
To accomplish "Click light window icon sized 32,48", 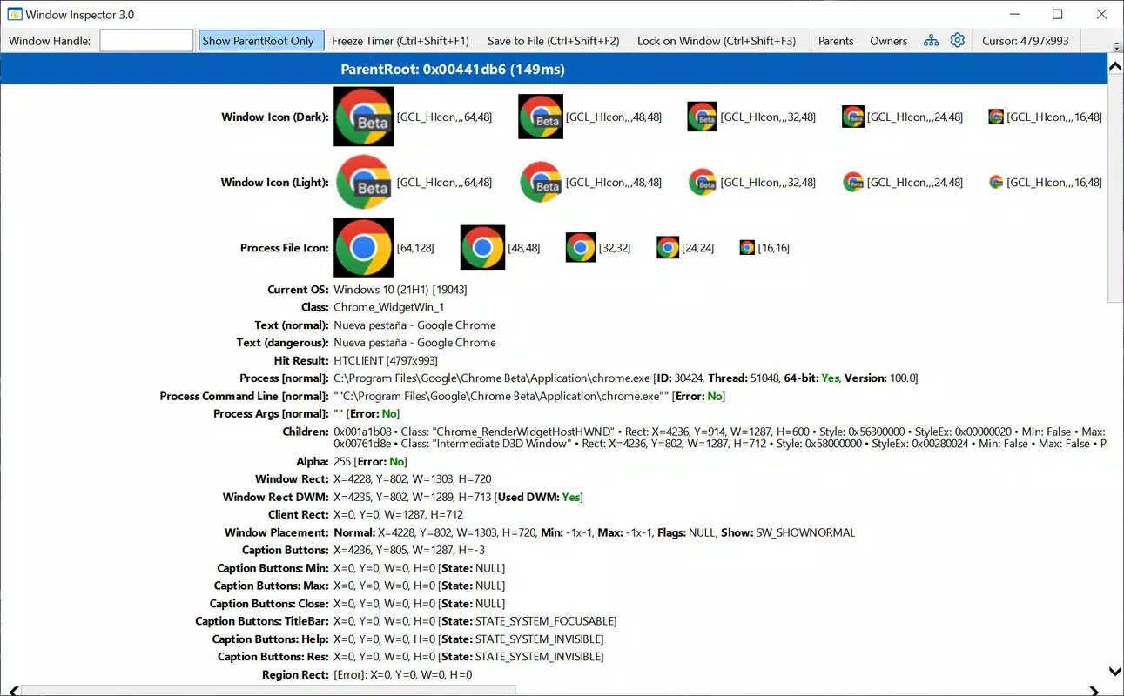I will (703, 182).
